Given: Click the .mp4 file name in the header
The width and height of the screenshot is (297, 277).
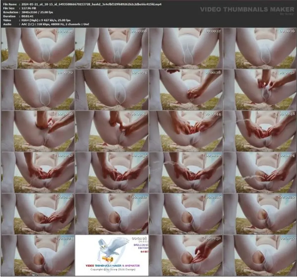Looking at the screenshot, I should coord(92,4).
